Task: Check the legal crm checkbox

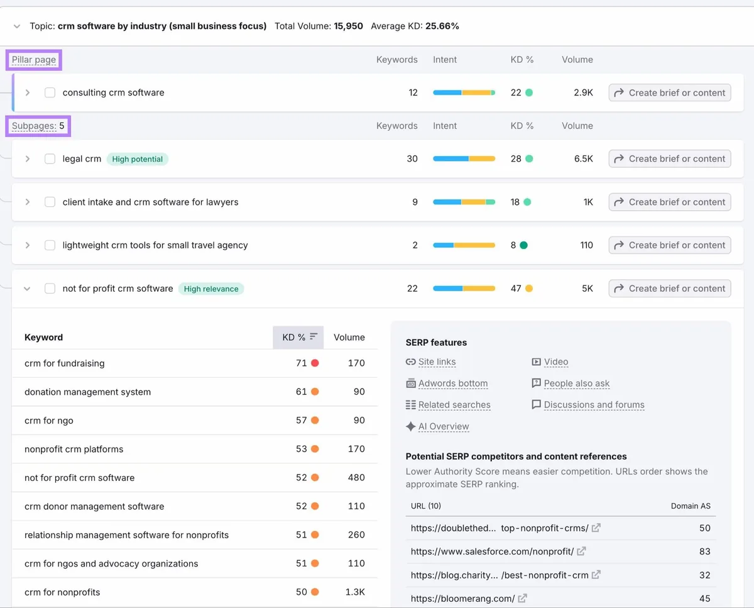Action: pos(50,159)
